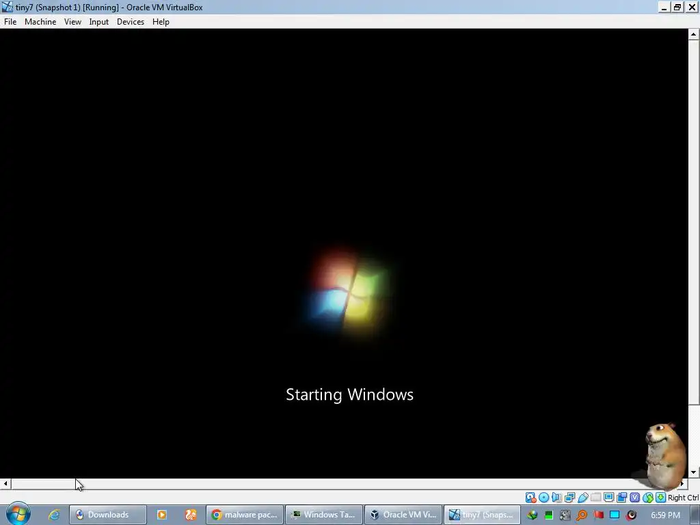Image resolution: width=700 pixels, height=525 pixels.
Task: Click the vertical scrollbar down arrow
Action: (x=693, y=472)
